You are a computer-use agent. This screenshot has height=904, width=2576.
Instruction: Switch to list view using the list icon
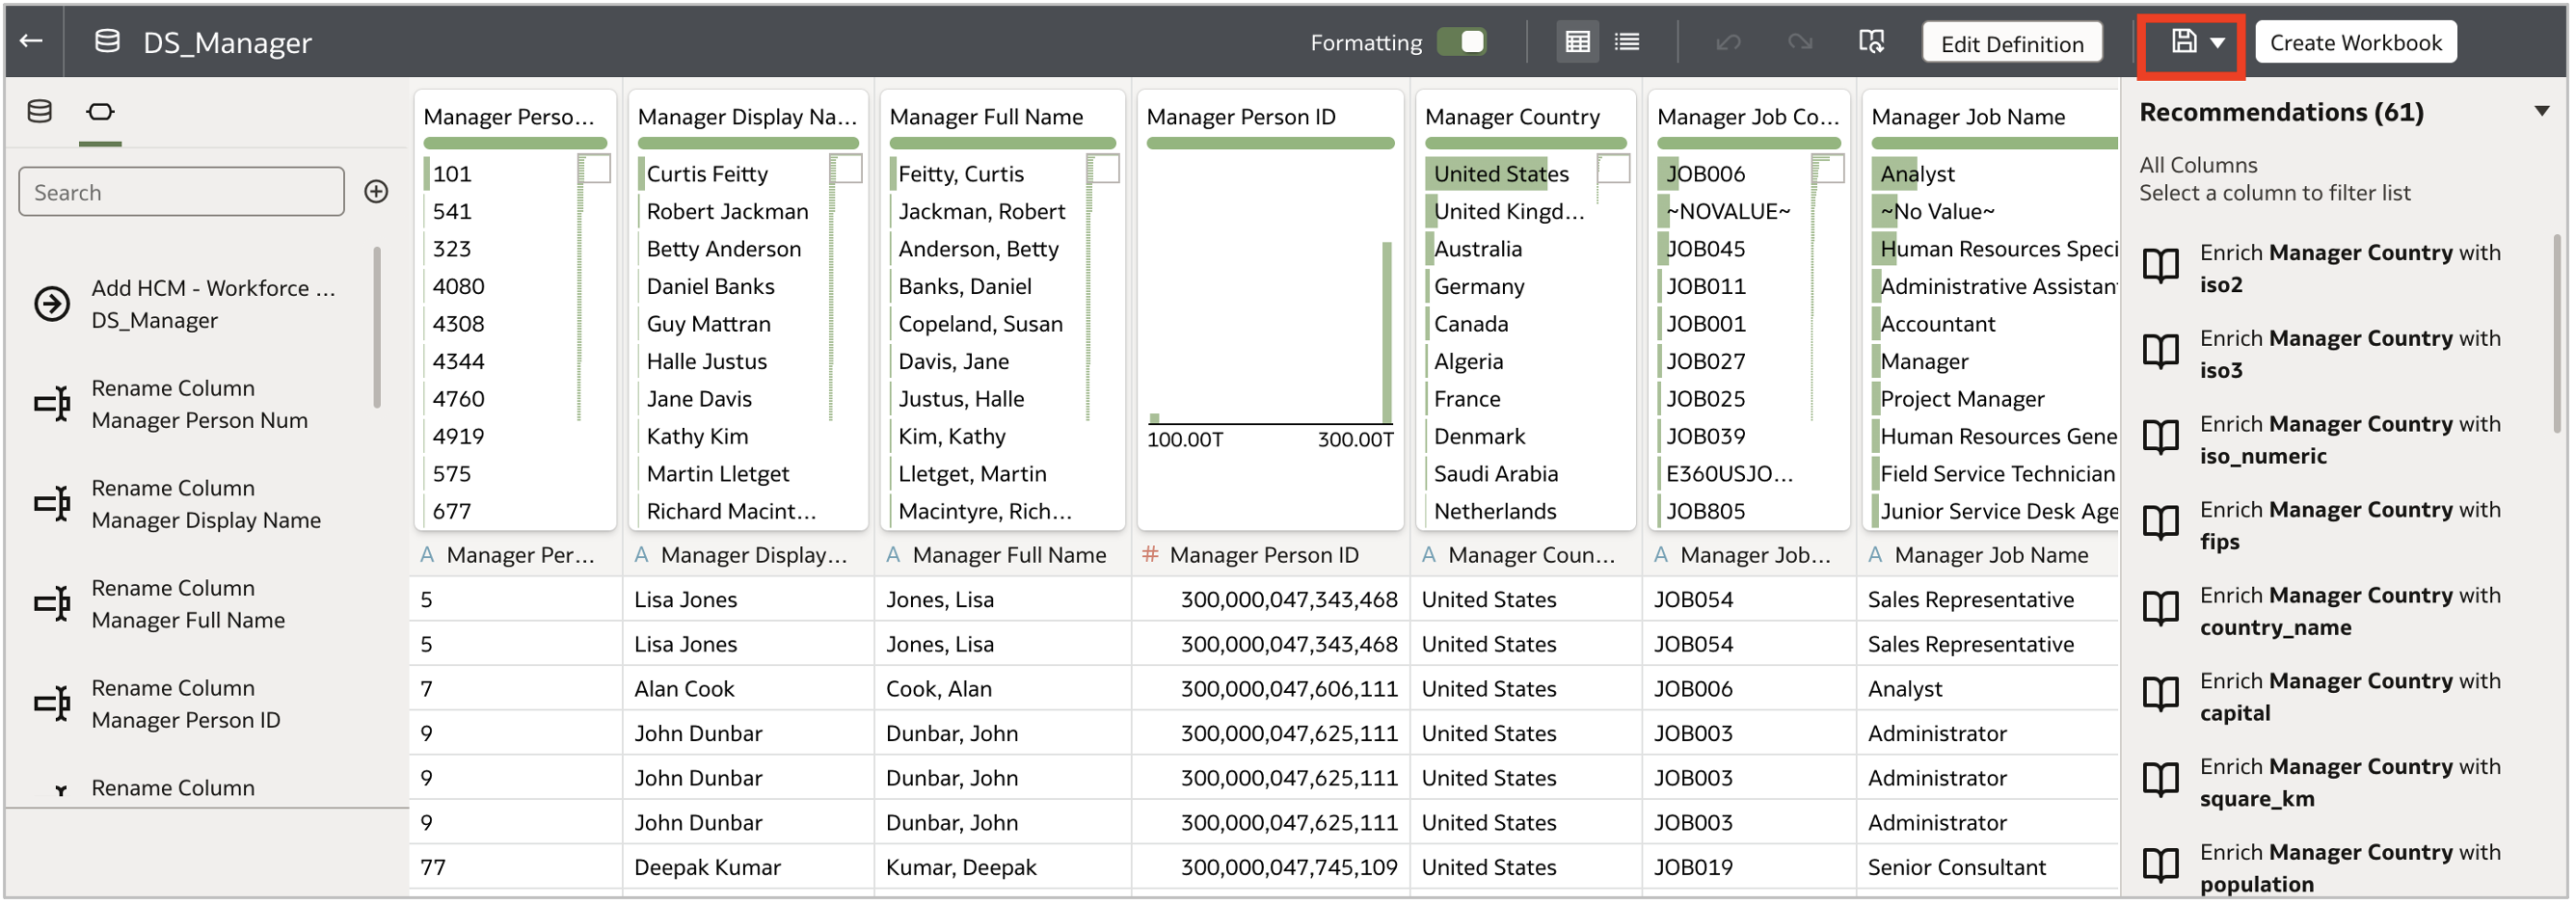pos(1627,41)
